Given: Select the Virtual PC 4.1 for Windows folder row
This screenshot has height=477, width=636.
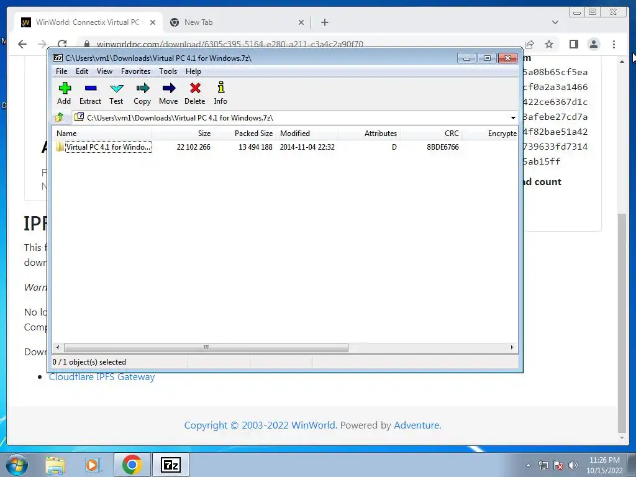Looking at the screenshot, I should click(285, 147).
